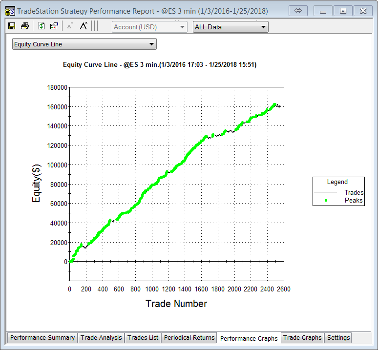Click the Peaks legend entry

point(354,200)
